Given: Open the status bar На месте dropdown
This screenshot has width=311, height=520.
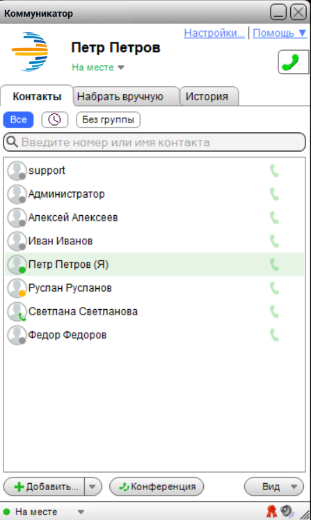Looking at the screenshot, I should (45, 512).
